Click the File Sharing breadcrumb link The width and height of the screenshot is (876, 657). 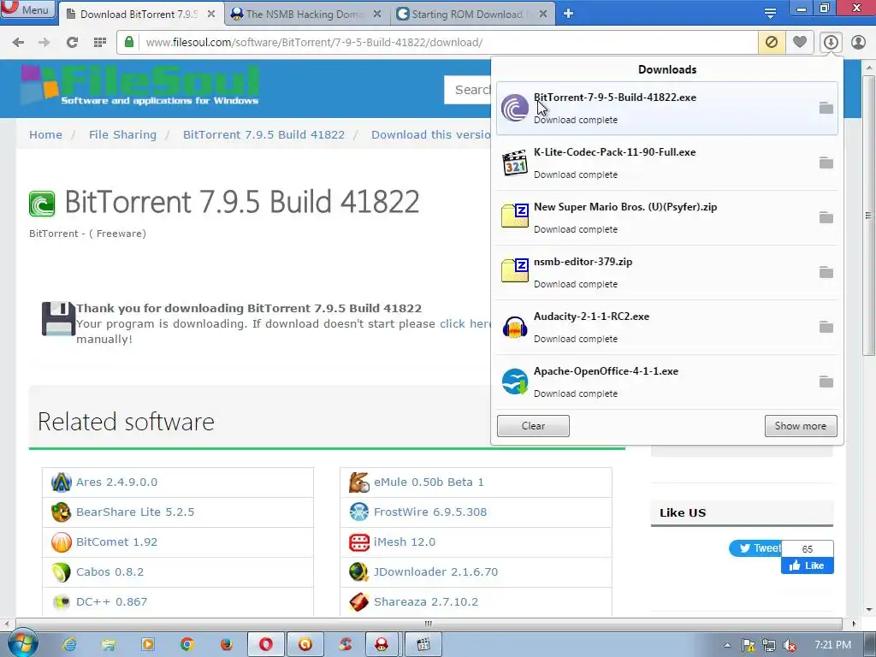coord(122,134)
